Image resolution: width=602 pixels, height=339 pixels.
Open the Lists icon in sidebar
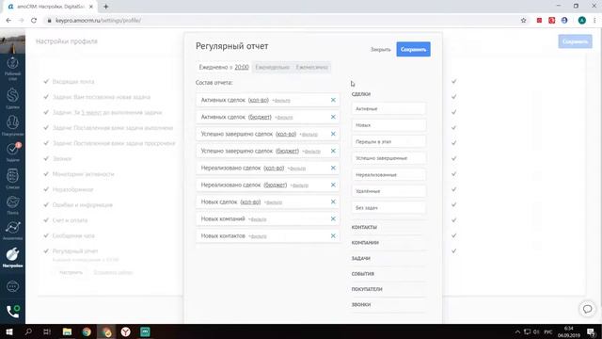coord(12,178)
